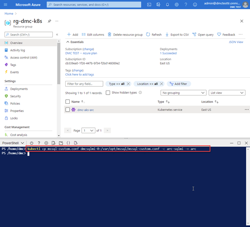Open row actions for dmc-aks-arc
The image size is (250, 227).
tap(247, 110)
